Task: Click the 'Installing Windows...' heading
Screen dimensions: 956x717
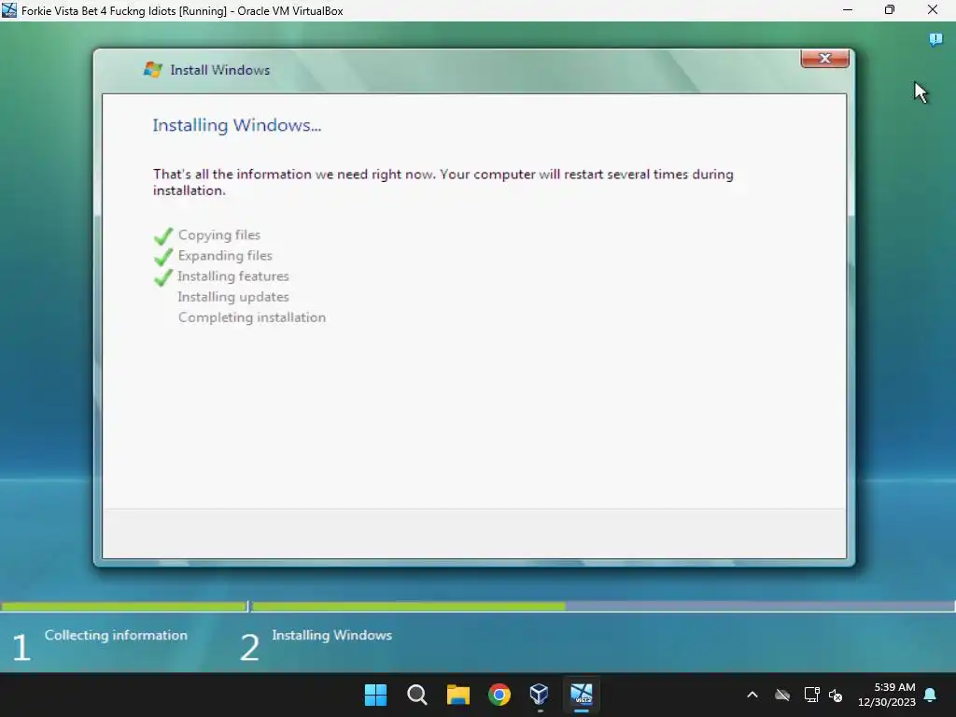Action: click(x=236, y=125)
